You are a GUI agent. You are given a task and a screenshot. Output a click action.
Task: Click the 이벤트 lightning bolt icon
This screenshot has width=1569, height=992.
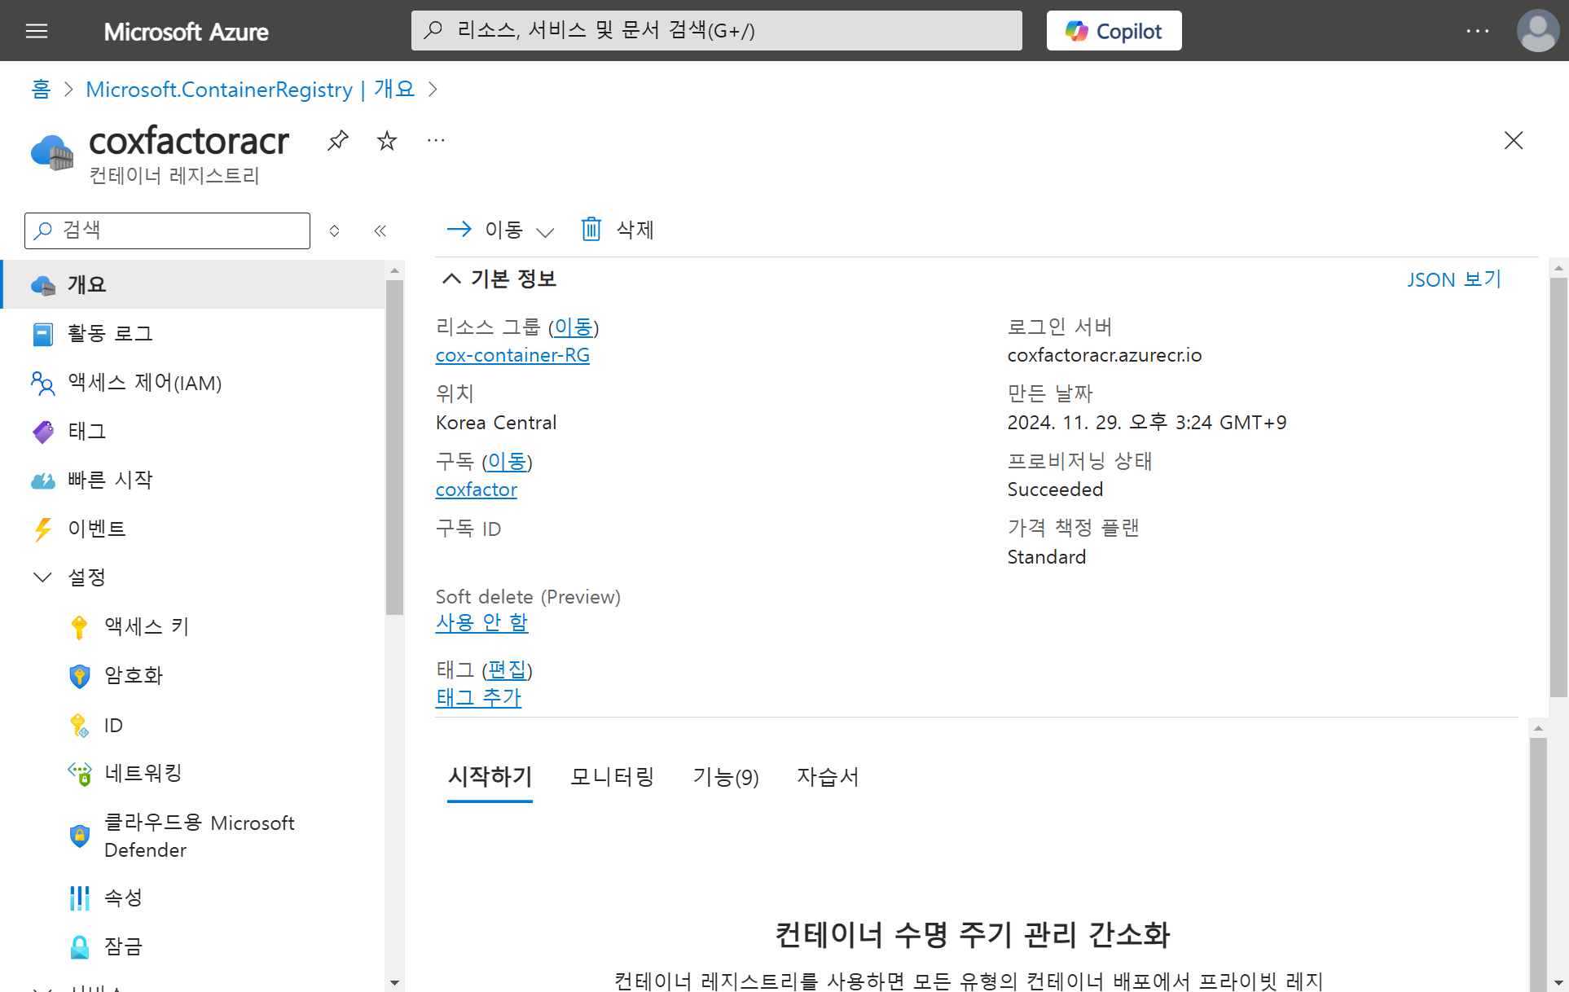coord(43,529)
